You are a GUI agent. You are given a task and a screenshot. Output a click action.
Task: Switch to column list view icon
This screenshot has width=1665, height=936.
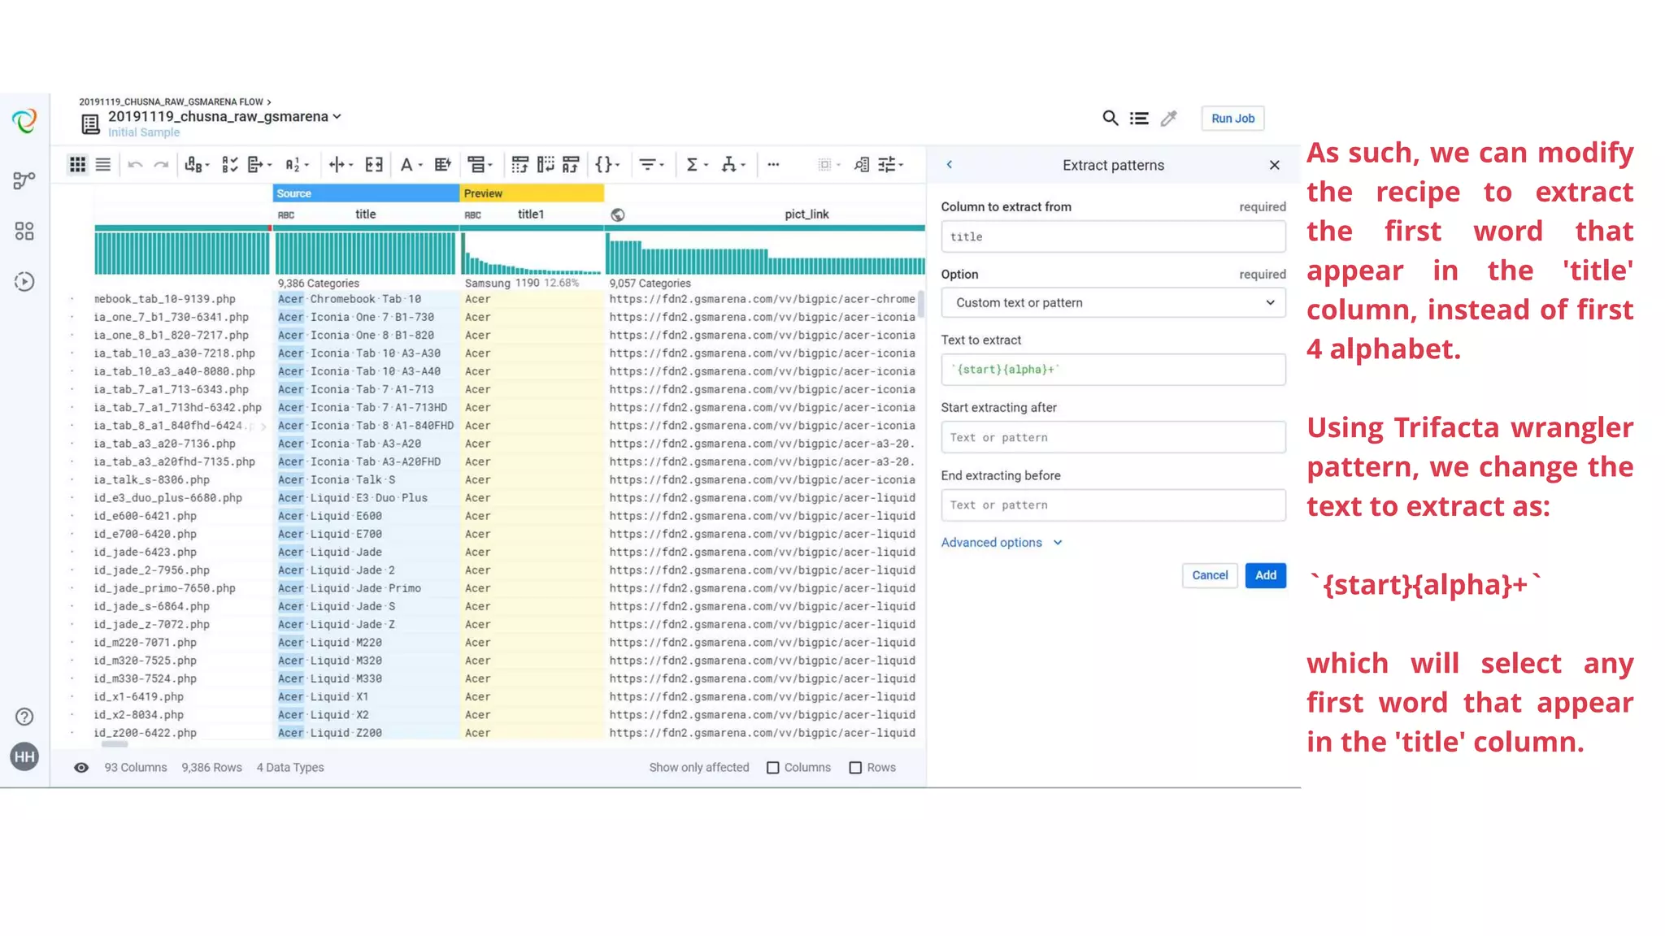click(x=103, y=165)
